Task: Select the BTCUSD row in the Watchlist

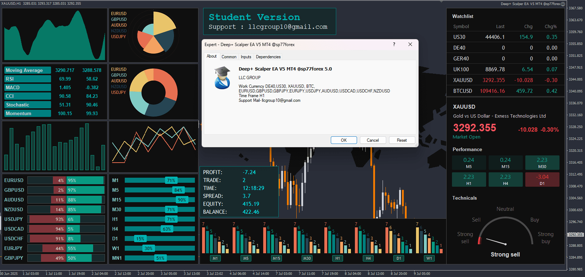Action: (505, 91)
